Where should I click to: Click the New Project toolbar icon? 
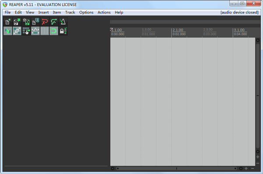click(8, 22)
